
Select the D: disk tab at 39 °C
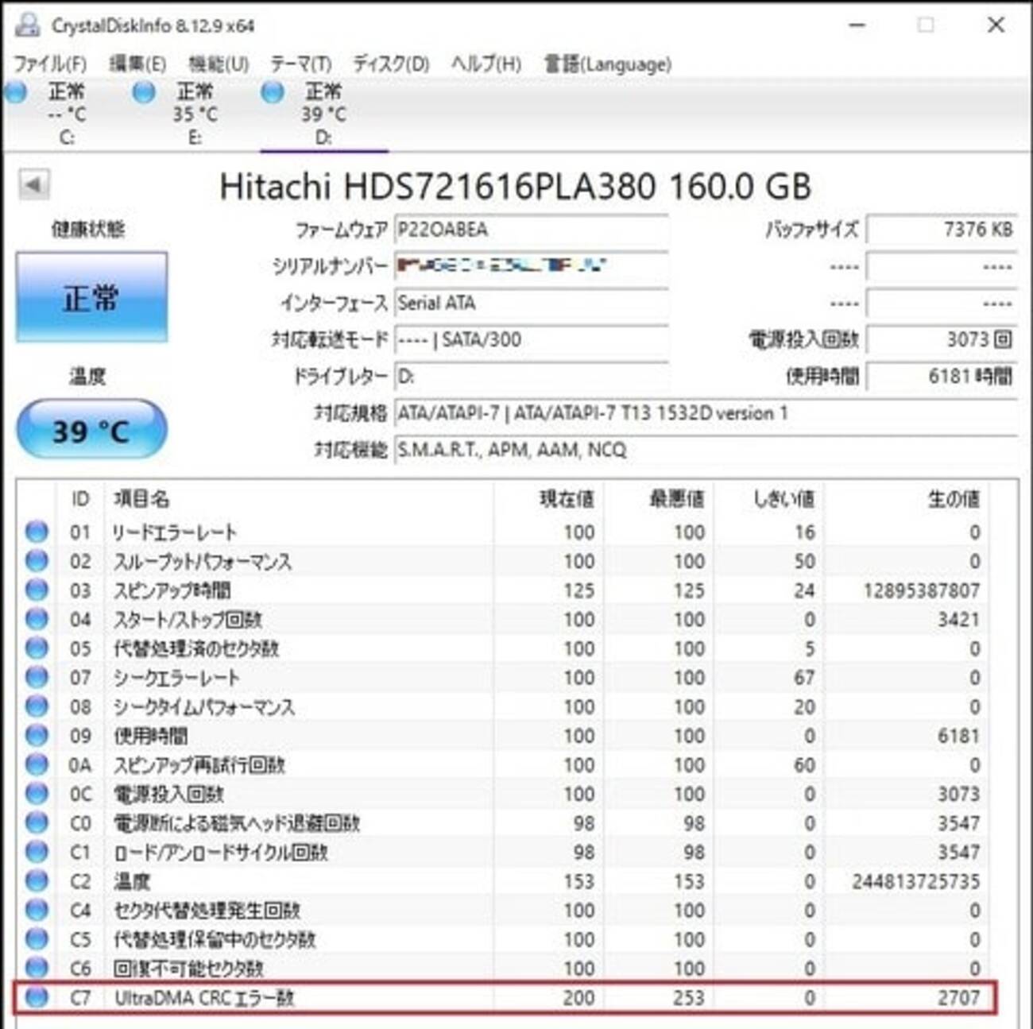click(x=323, y=114)
